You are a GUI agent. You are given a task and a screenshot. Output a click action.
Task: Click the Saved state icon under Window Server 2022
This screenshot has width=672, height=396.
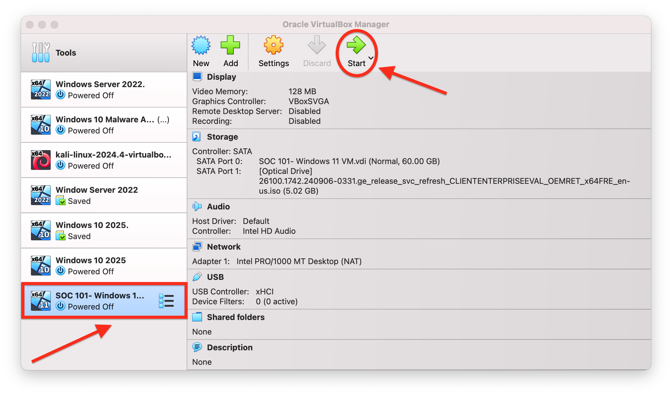click(61, 201)
